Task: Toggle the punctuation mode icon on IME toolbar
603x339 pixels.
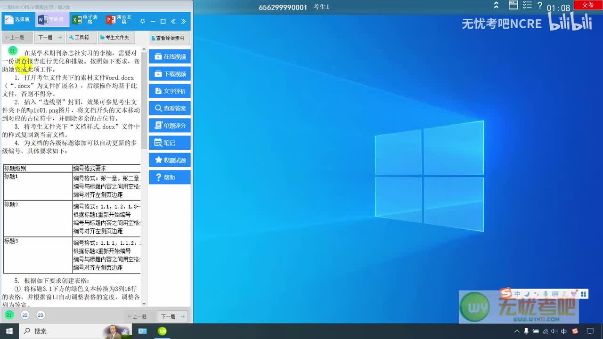Action: point(536,294)
